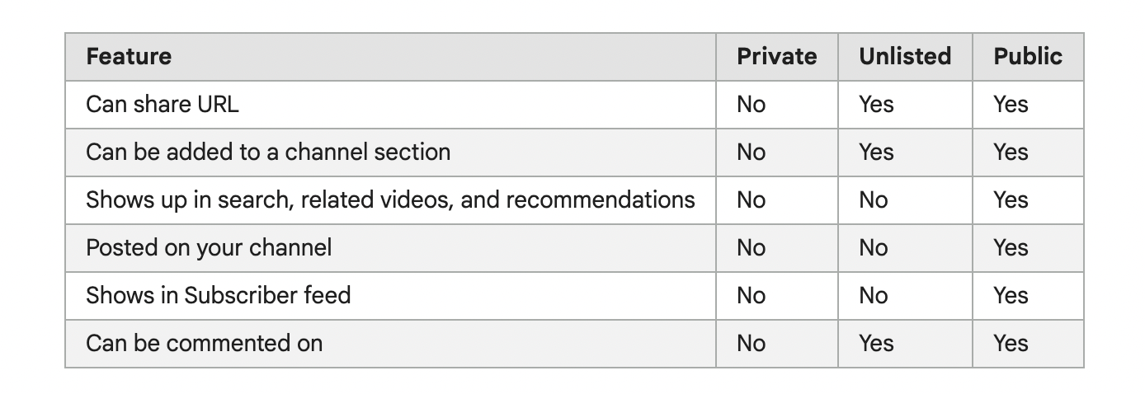Click Unlisted 'No' in search recommendations row
Viewport: 1145px width, 394px height.
pos(873,200)
